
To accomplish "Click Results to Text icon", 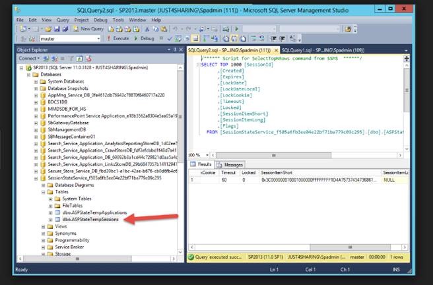I will [226, 39].
